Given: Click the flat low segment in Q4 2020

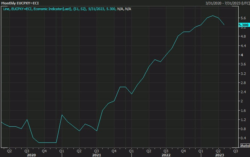Looking at the screenshot, I should click(x=47, y=143).
